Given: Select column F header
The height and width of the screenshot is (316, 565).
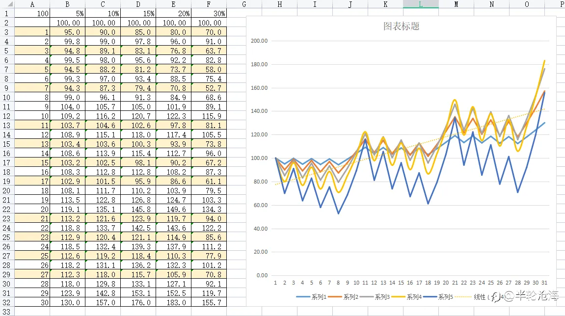Looking at the screenshot, I should tap(209, 4).
